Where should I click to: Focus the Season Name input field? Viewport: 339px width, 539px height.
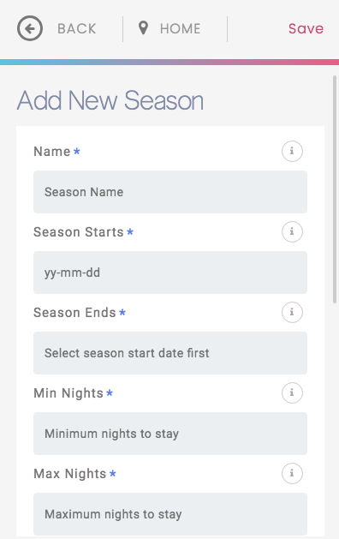click(x=170, y=192)
